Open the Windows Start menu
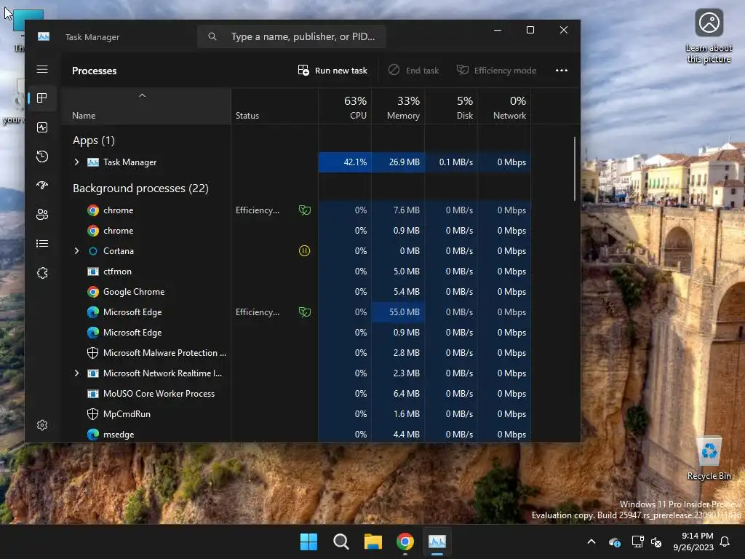Screen dimensions: 745x559 (308, 542)
